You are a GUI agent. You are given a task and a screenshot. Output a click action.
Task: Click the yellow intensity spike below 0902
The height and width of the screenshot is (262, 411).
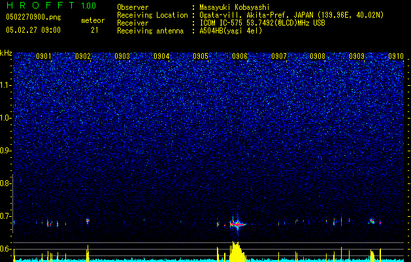pyautogui.click(x=88, y=253)
